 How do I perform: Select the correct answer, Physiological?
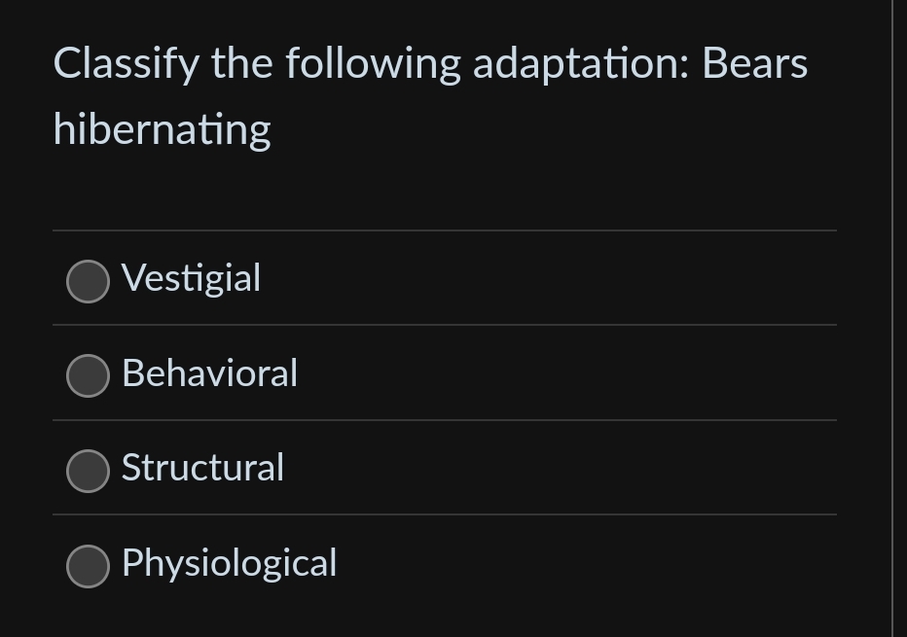pos(88,566)
